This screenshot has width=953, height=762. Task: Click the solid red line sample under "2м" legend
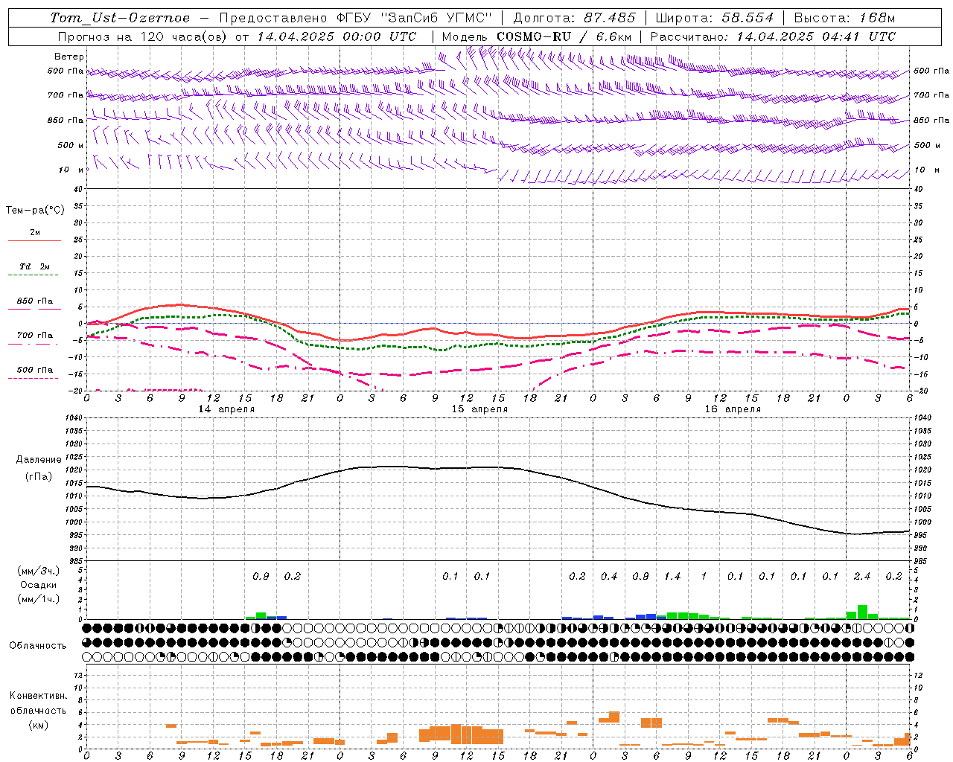pos(34,241)
